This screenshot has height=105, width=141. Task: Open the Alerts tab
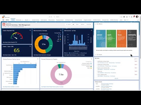click(121, 20)
